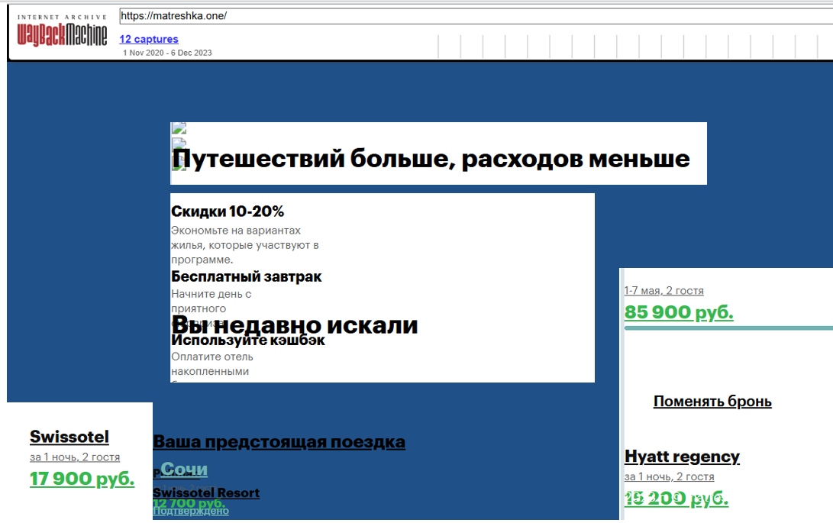
Task: Click the '1-7 мая, 2 гостя' dates link
Action: point(664,290)
